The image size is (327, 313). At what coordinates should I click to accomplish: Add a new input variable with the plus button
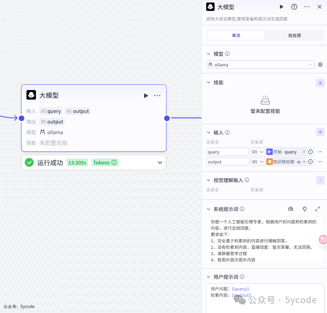pos(320,132)
